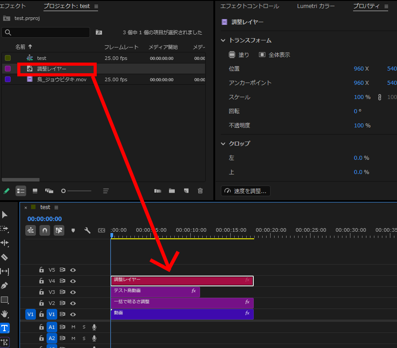Create a new bin folder

[x=172, y=191]
